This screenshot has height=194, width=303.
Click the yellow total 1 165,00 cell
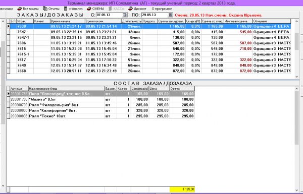tap(182, 189)
